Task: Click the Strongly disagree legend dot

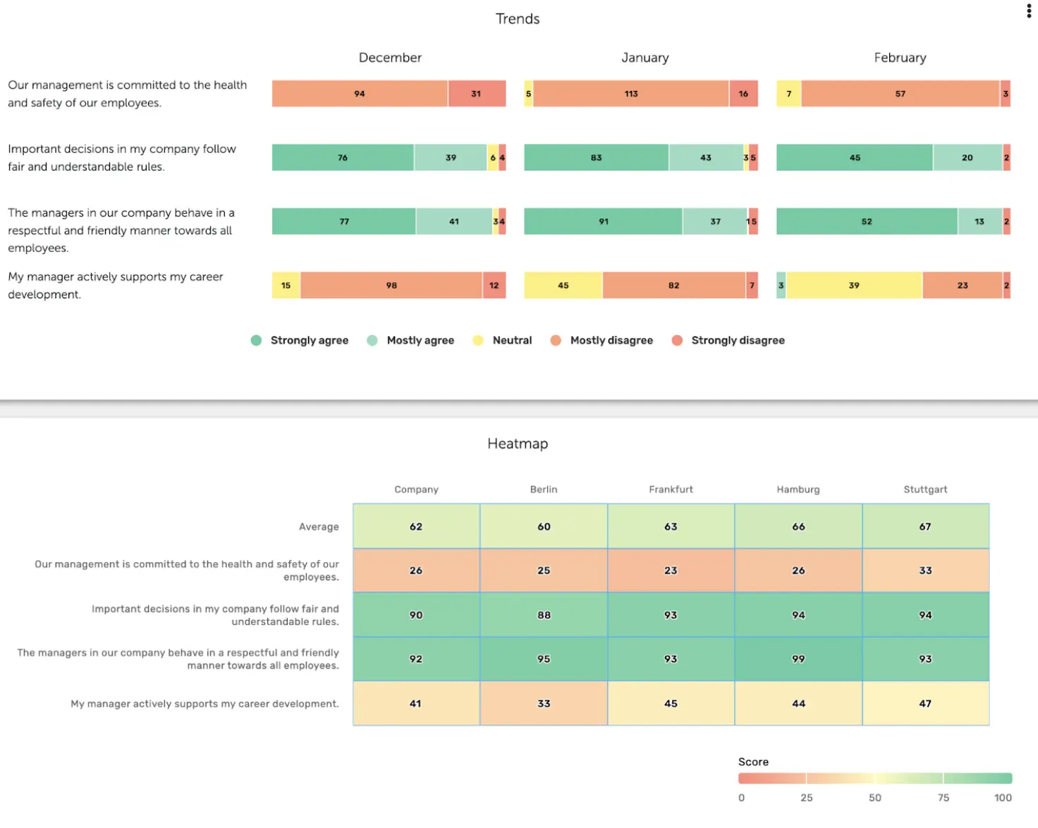Action: click(x=678, y=340)
